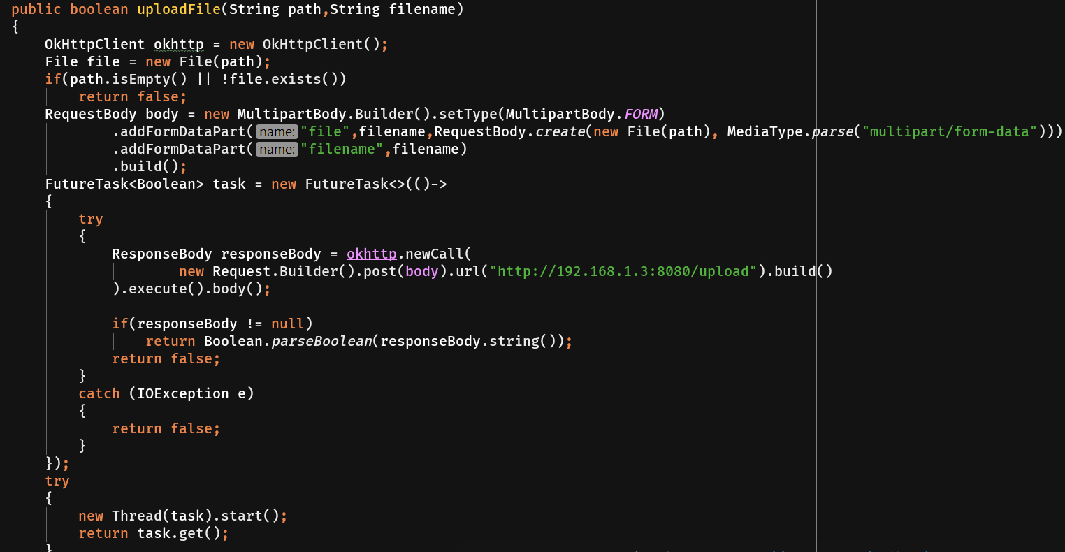Image resolution: width=1065 pixels, height=552 pixels.
Task: Click new OkHttpClient() constructor call
Action: click(x=305, y=44)
